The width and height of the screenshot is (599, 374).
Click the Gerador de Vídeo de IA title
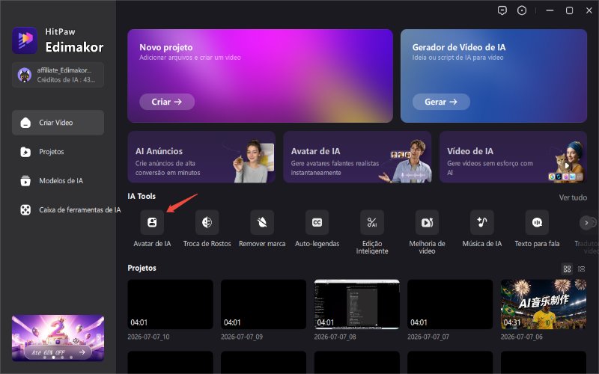click(459, 47)
